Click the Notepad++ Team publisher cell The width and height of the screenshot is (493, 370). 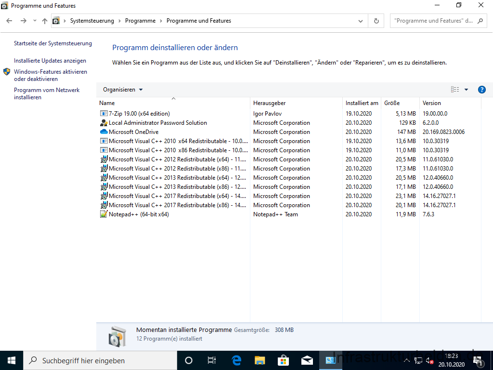[275, 214]
